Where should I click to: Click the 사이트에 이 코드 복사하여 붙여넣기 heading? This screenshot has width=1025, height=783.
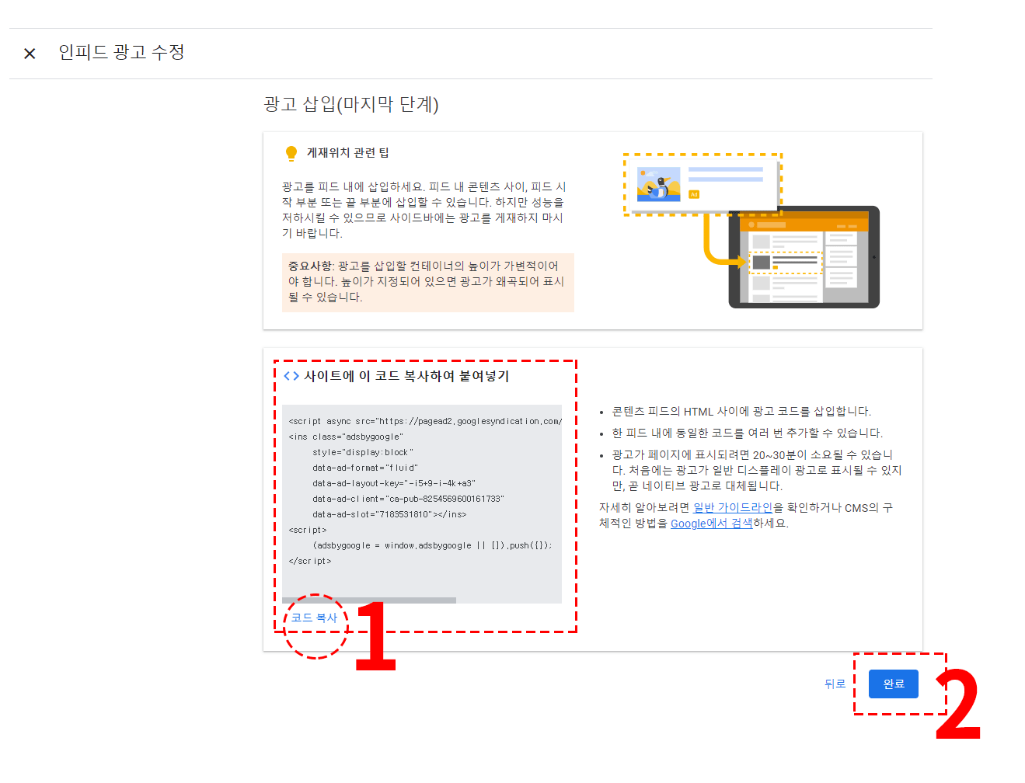click(406, 376)
